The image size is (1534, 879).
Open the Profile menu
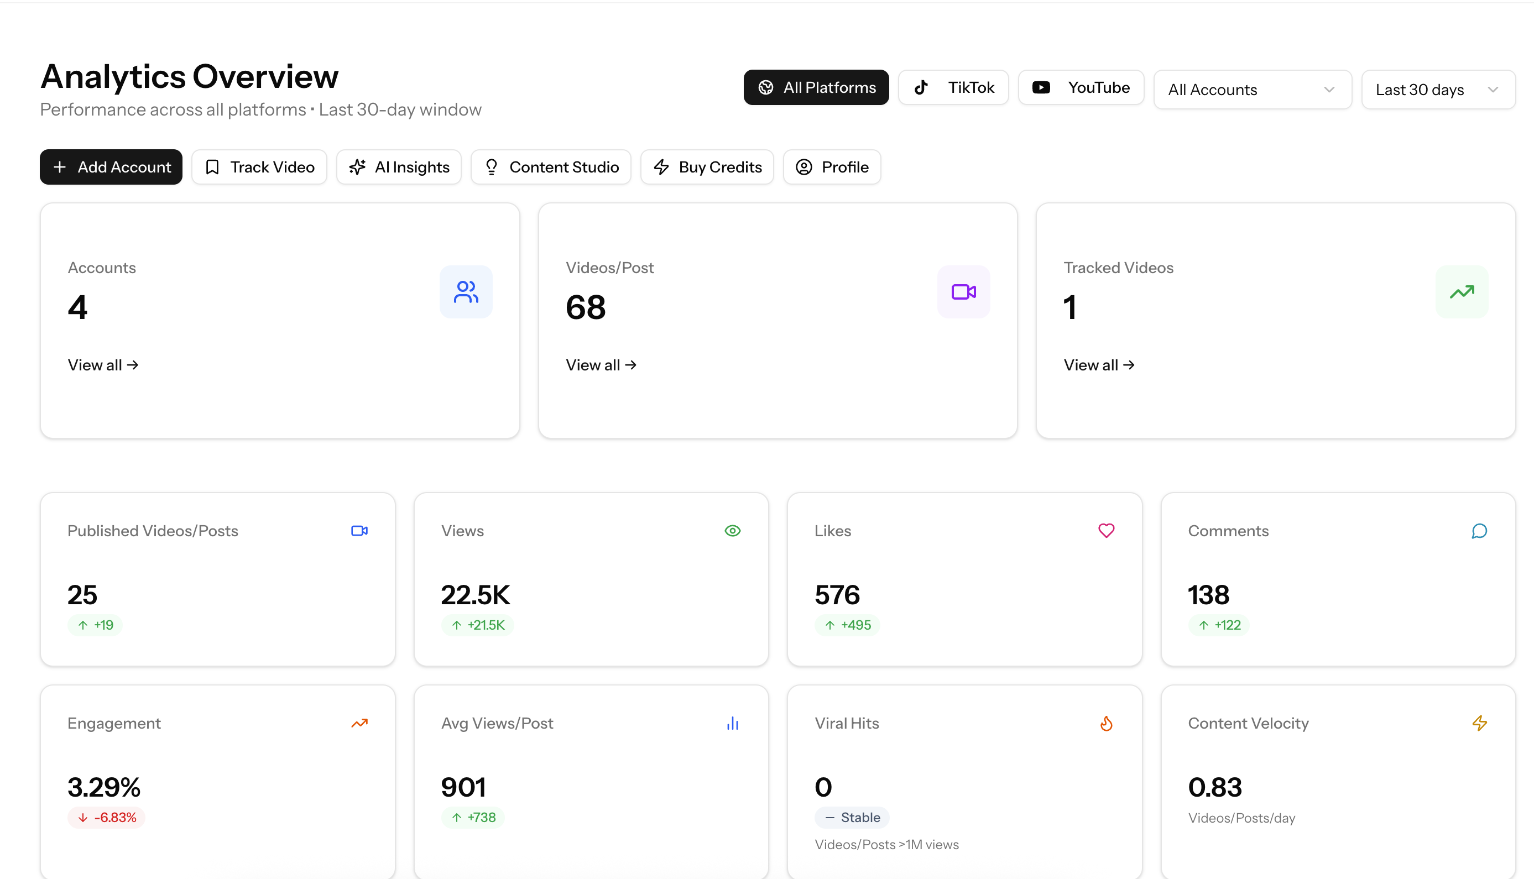tap(832, 166)
